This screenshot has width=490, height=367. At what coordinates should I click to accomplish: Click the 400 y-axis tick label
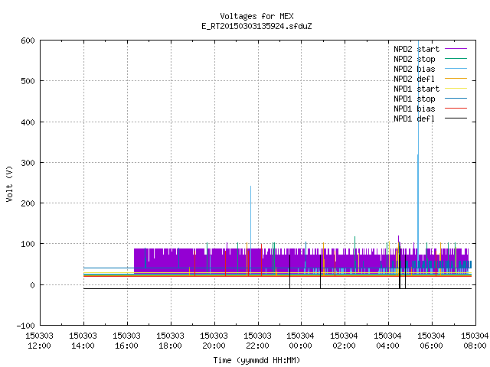pyautogui.click(x=28, y=122)
